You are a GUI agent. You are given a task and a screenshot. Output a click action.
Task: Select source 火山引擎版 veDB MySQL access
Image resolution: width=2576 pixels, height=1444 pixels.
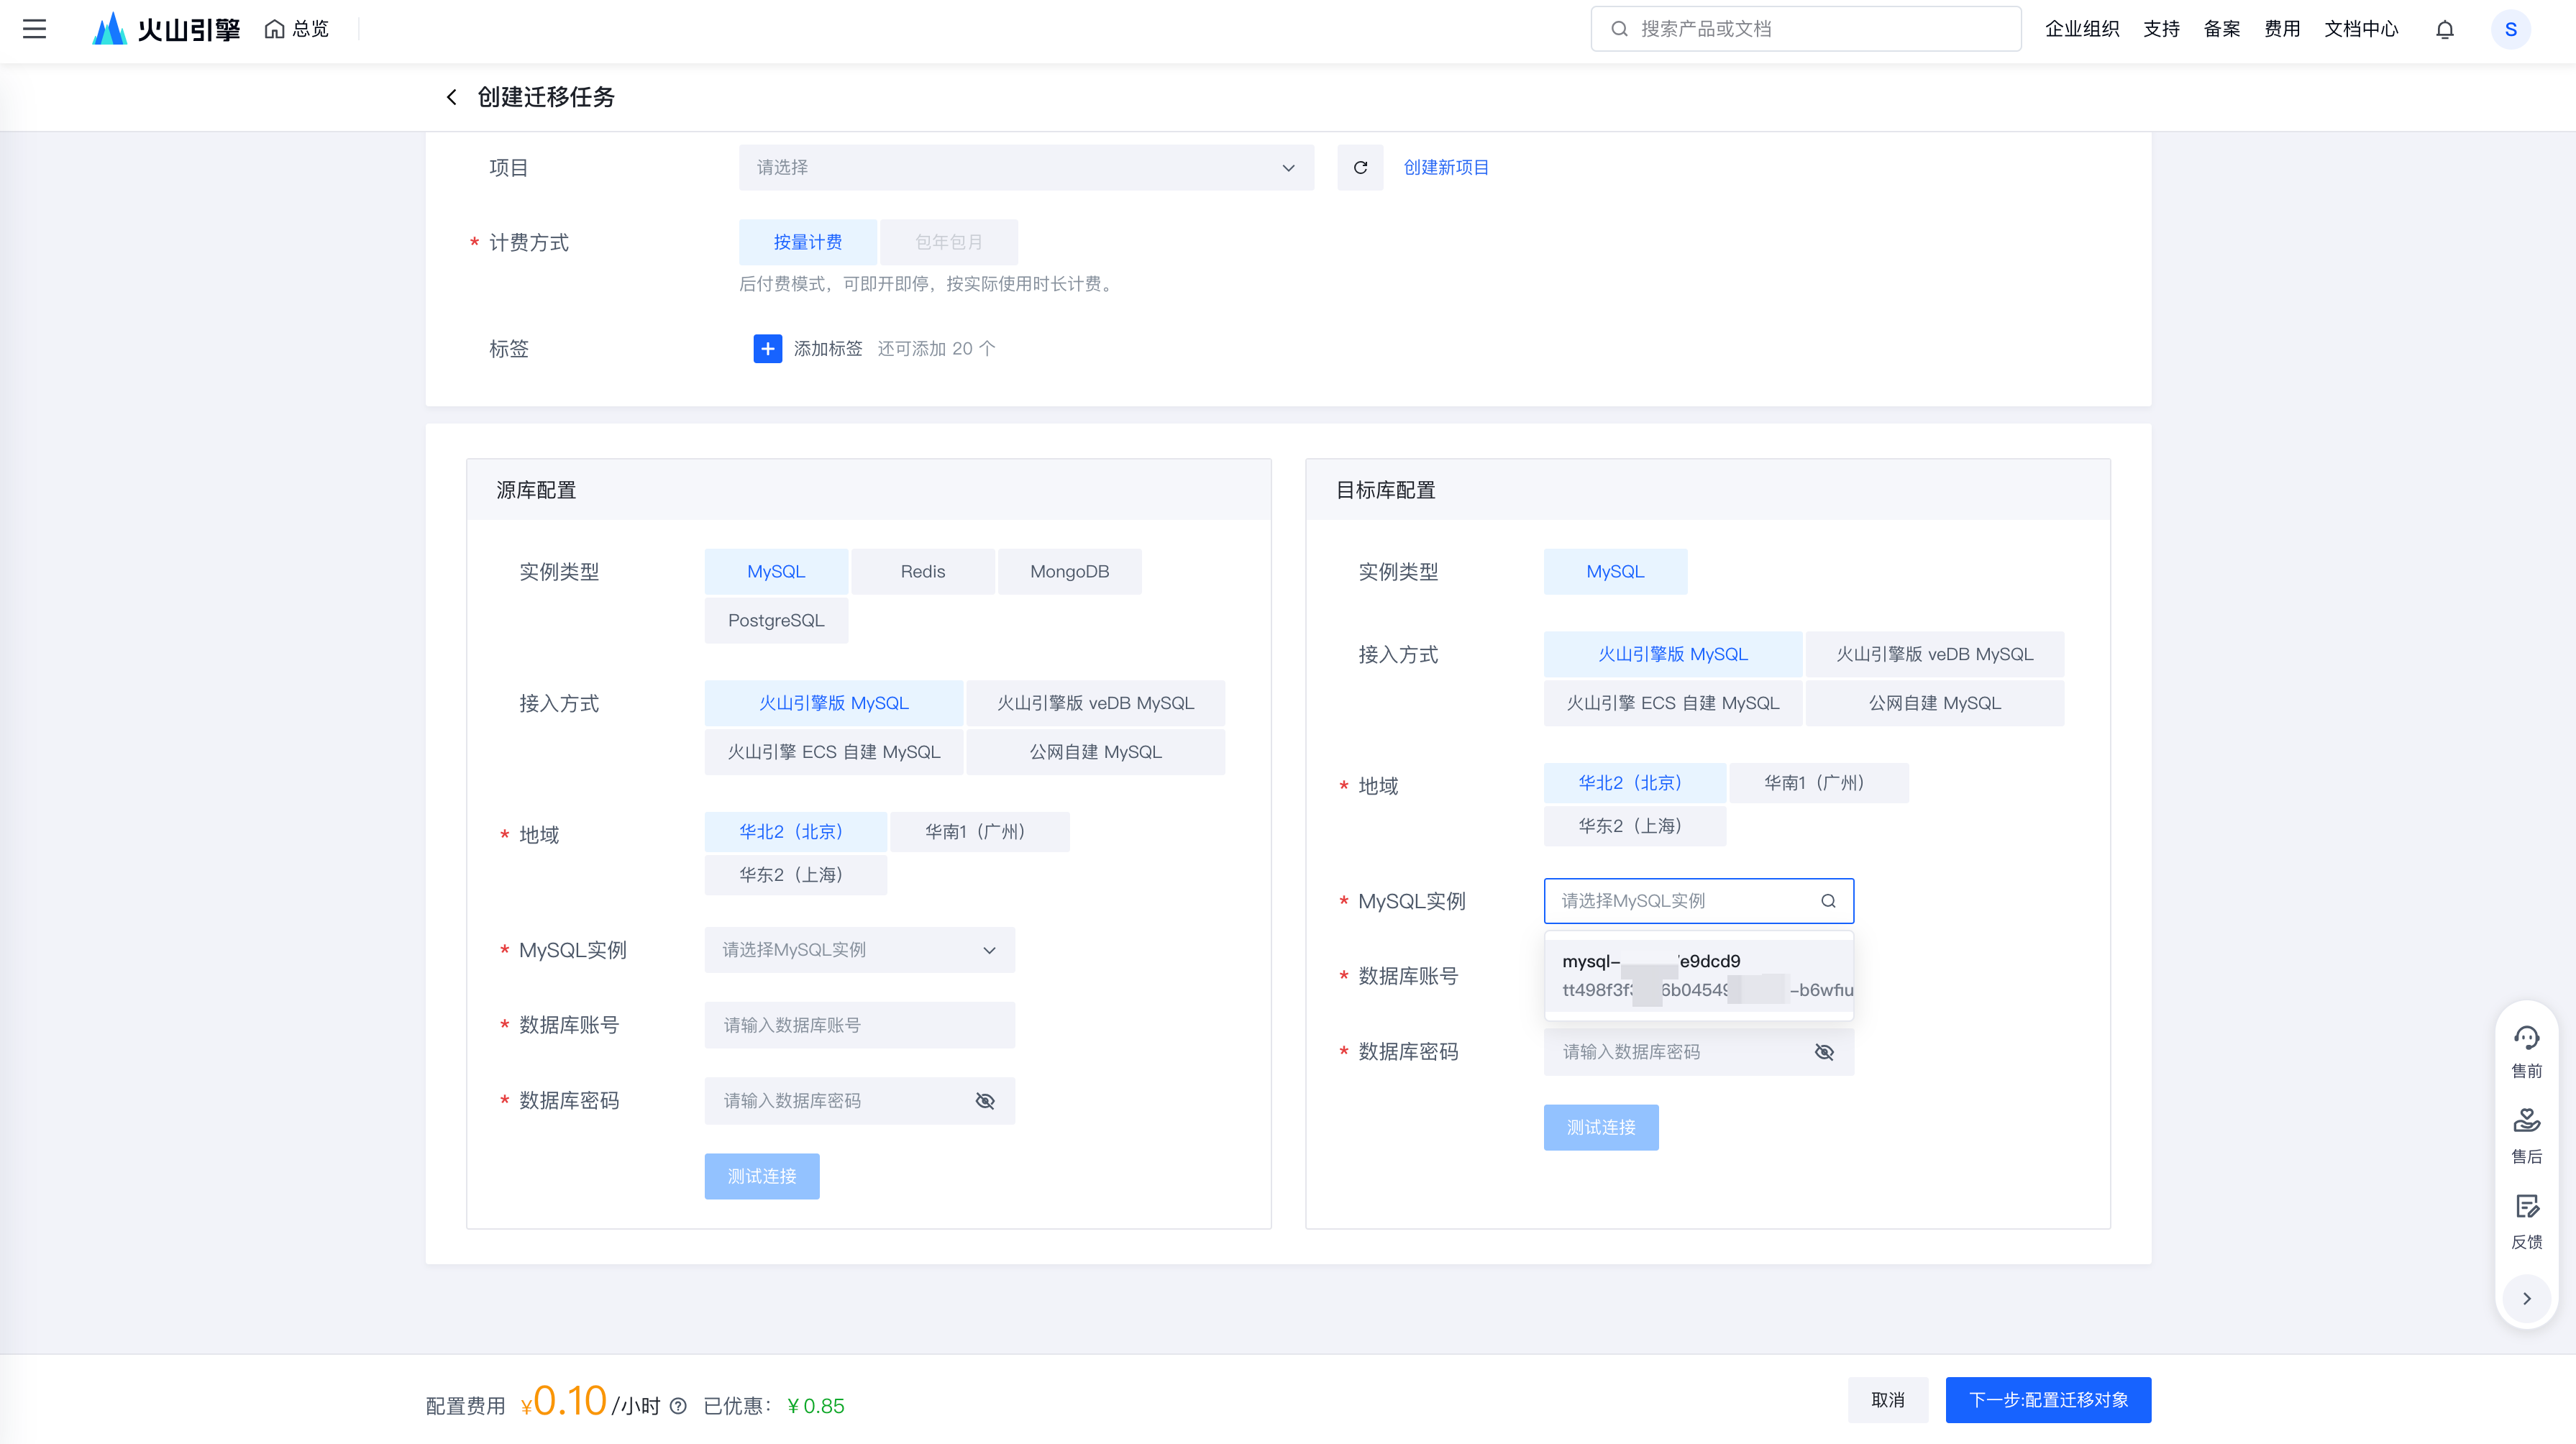point(1095,703)
